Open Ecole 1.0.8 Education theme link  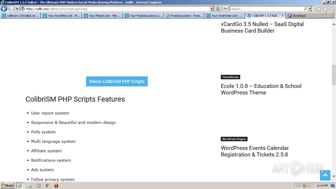pos(261,89)
